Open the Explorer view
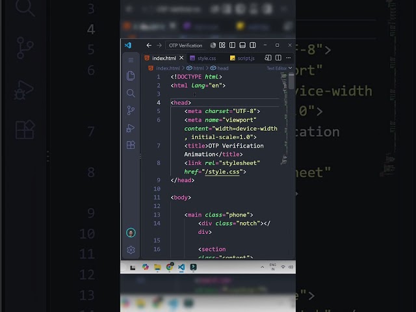Screen dimensions: 416x312 (131, 76)
